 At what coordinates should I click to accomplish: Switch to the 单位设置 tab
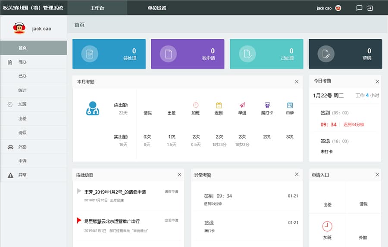[157, 8]
